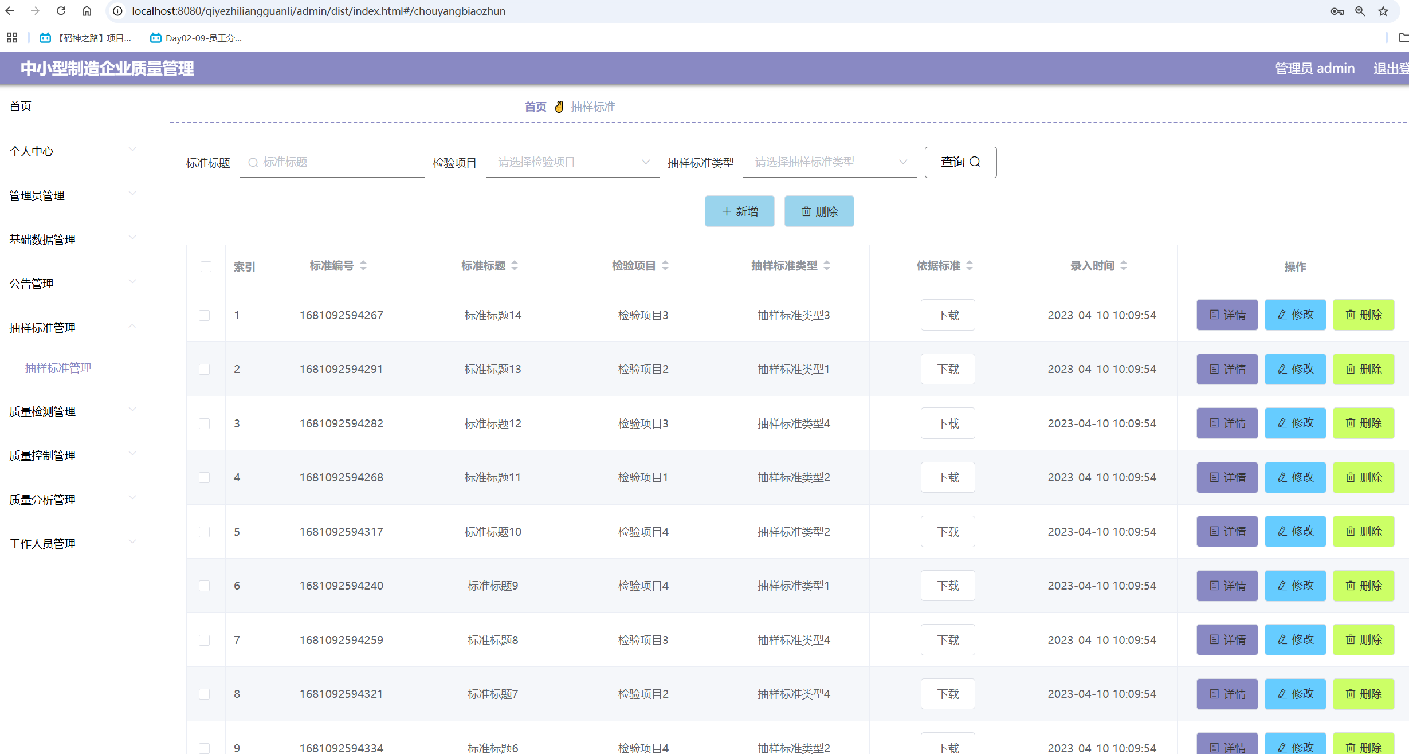View 详情 for 标准标题7
The height and width of the screenshot is (754, 1409).
(x=1227, y=694)
